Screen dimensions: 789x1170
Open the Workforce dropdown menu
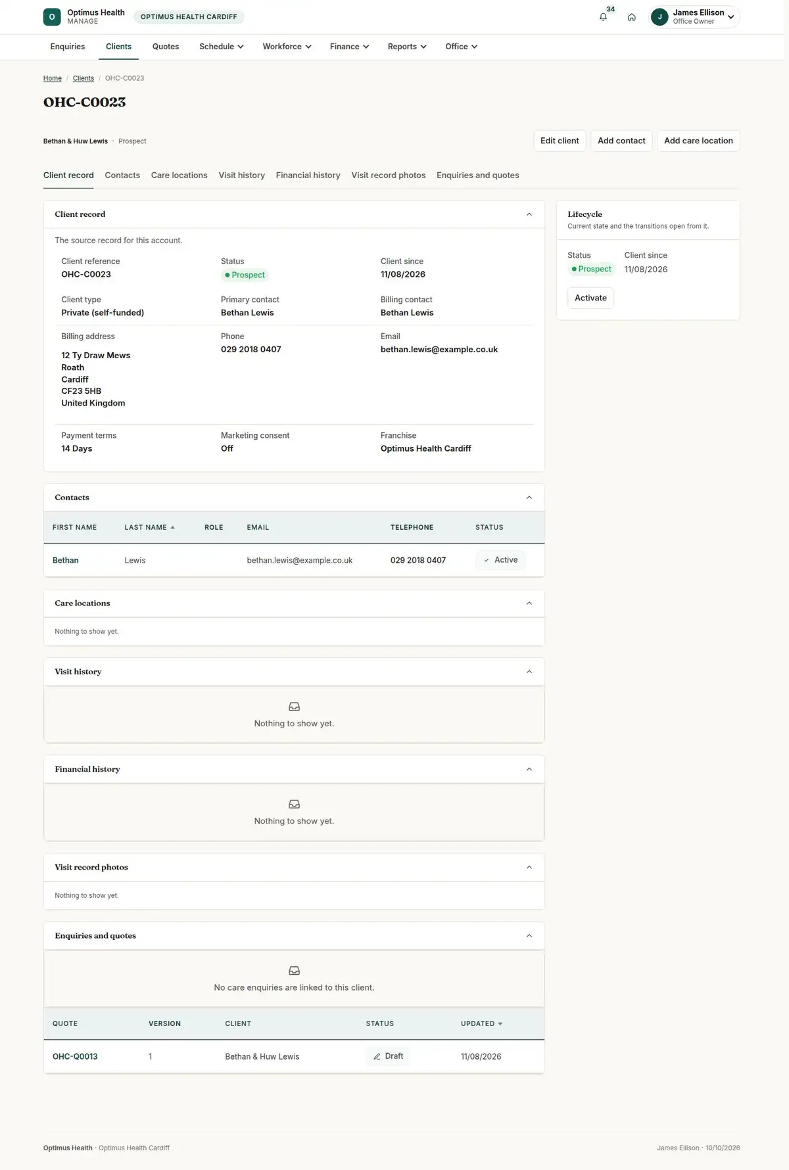(x=287, y=47)
